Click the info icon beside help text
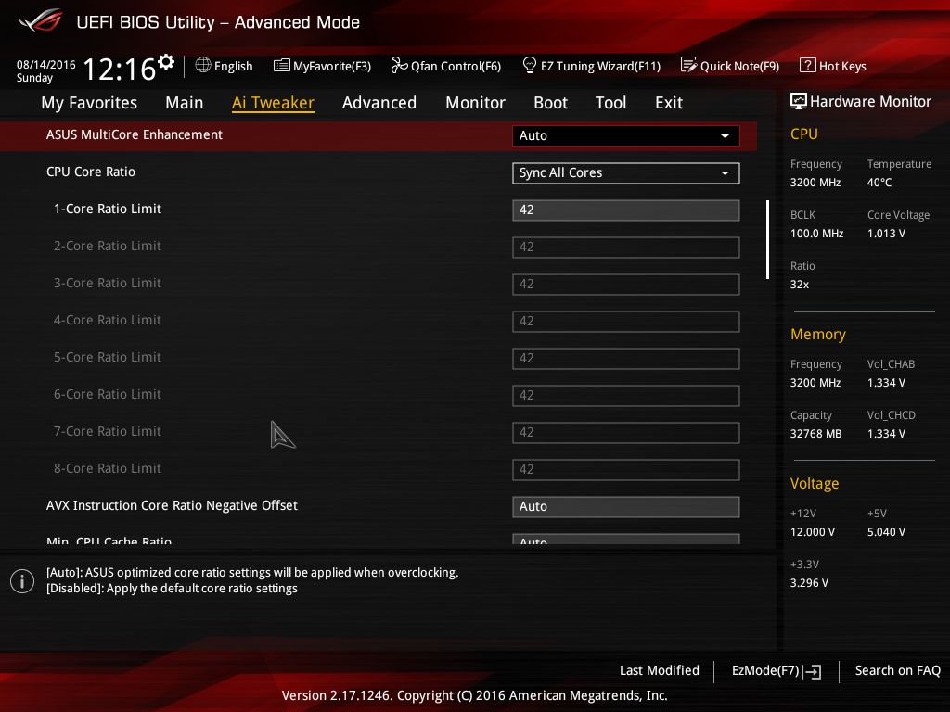This screenshot has height=712, width=950. (x=22, y=581)
